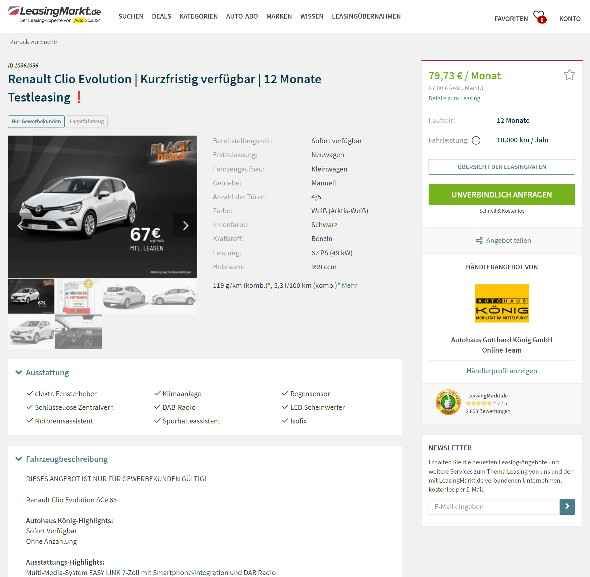Expand emissions details via Mehr link
This screenshot has height=577, width=590.
click(x=349, y=285)
